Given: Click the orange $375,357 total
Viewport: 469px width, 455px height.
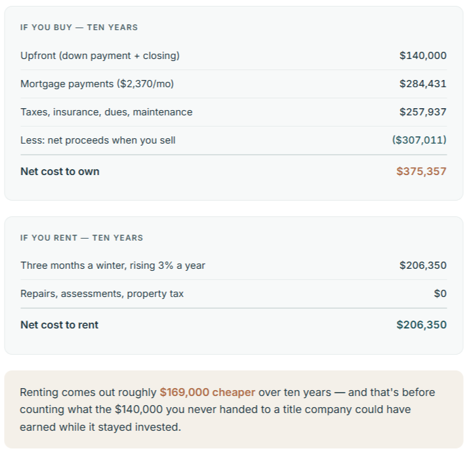Looking at the screenshot, I should click(x=421, y=171).
